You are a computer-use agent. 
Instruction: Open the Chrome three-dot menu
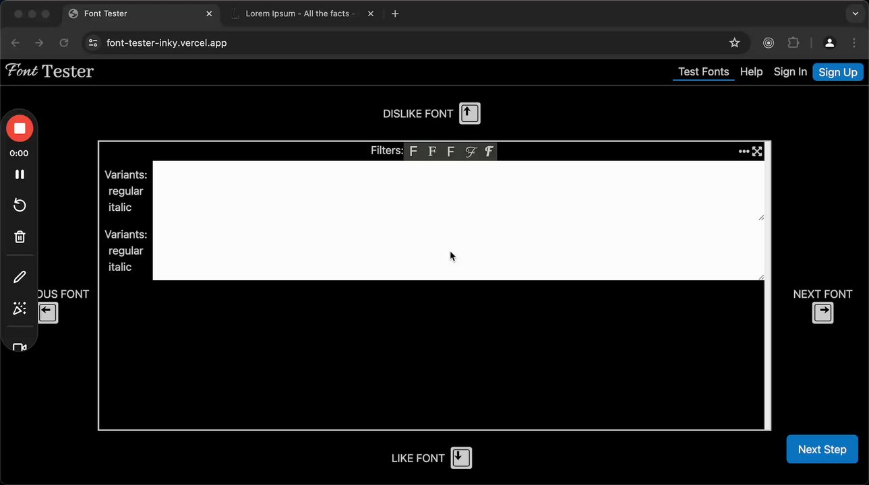point(854,42)
